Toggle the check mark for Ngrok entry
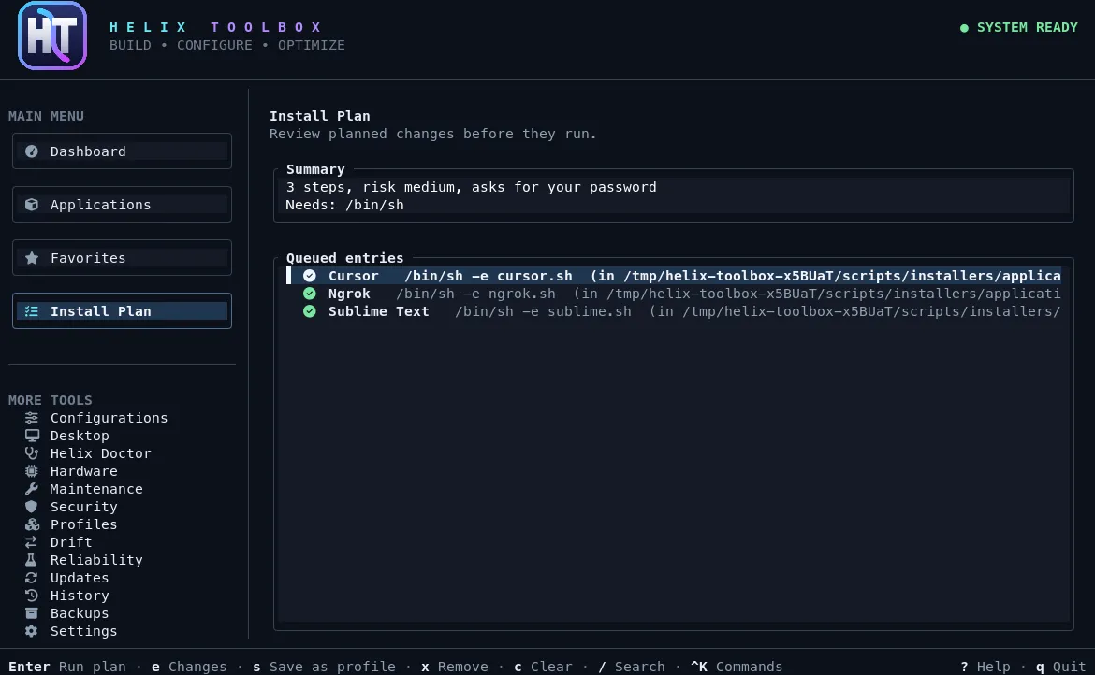The image size is (1095, 675). [310, 294]
